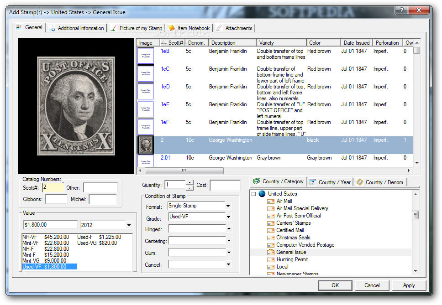Click the Certified Mail envelope icon
This screenshot has width=442, height=305.
pos(271,230)
